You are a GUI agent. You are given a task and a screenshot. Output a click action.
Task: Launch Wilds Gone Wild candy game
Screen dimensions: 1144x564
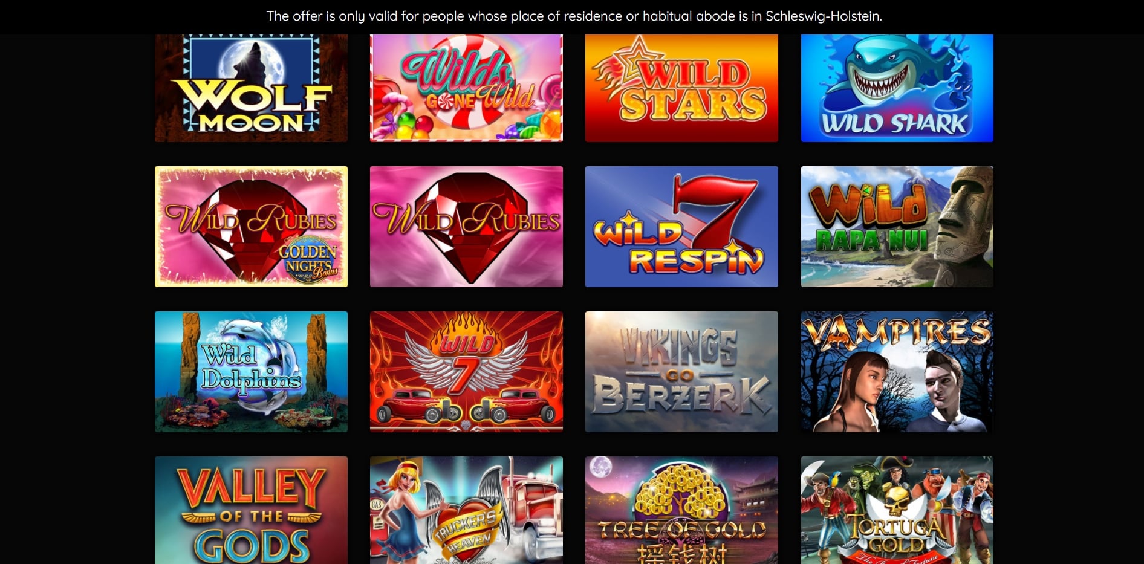(466, 88)
